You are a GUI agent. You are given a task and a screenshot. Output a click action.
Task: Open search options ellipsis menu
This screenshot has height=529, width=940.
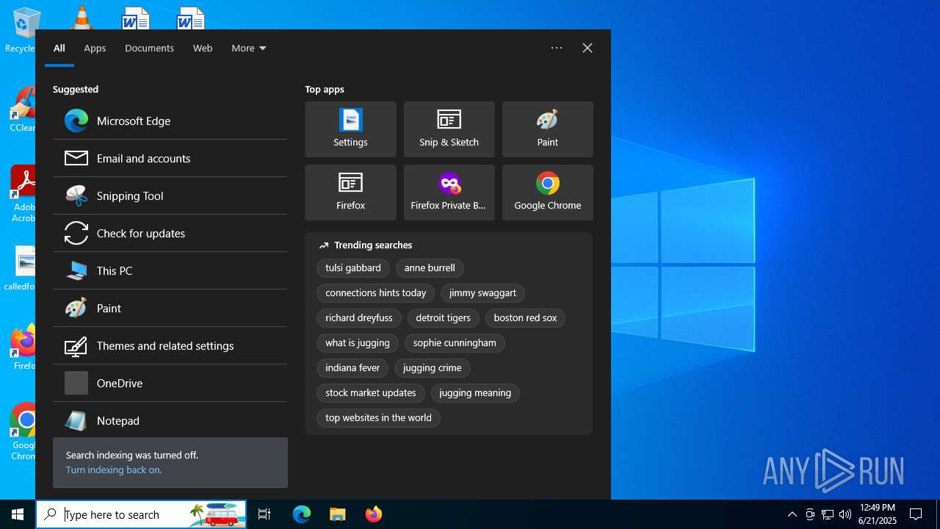(557, 48)
